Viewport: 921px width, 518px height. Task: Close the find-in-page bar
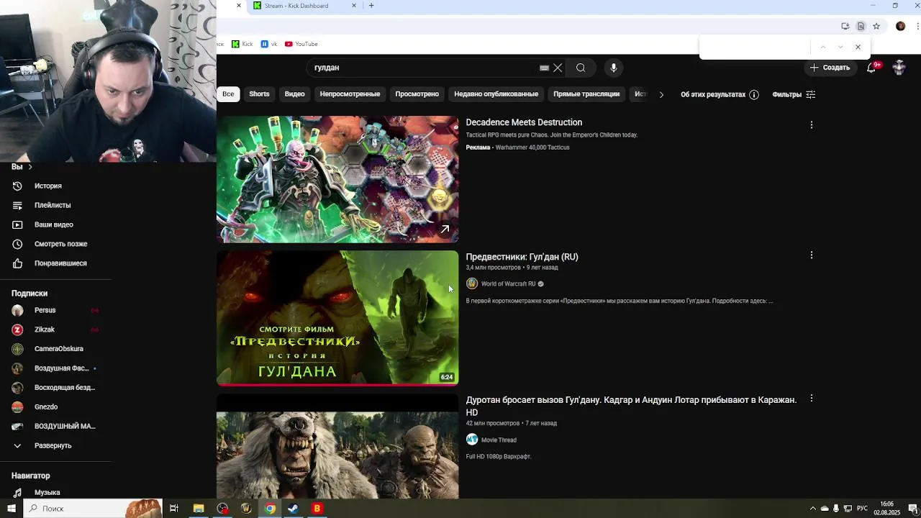pos(858,47)
